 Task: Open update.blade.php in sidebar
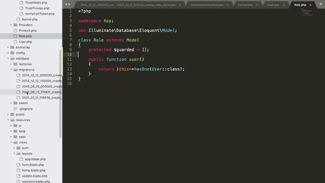point(35,176)
